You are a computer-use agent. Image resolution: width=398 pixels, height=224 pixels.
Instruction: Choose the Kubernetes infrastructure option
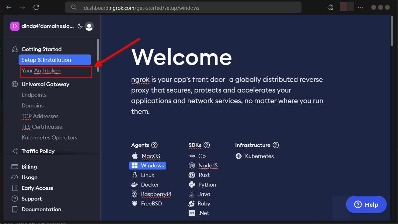pos(260,156)
